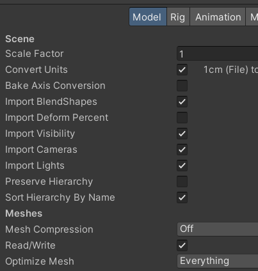Click the Scene section header

20,39
